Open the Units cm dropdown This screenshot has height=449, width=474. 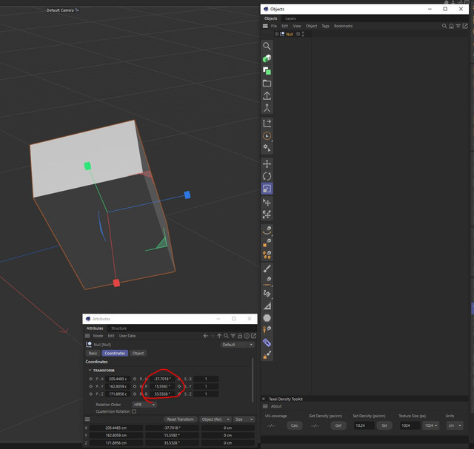pos(455,425)
